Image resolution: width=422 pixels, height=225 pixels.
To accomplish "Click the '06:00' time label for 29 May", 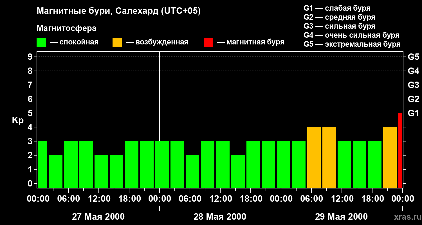I will pyautogui.click(x=311, y=199).
